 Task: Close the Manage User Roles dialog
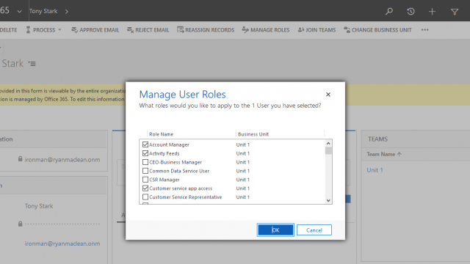coord(328,95)
